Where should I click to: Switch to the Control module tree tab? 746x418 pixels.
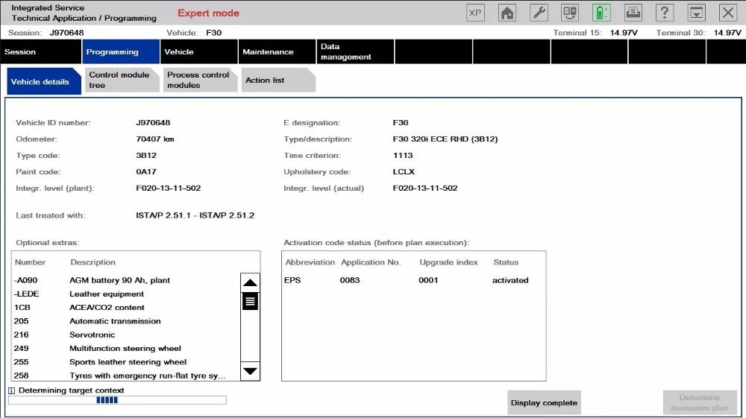click(122, 80)
